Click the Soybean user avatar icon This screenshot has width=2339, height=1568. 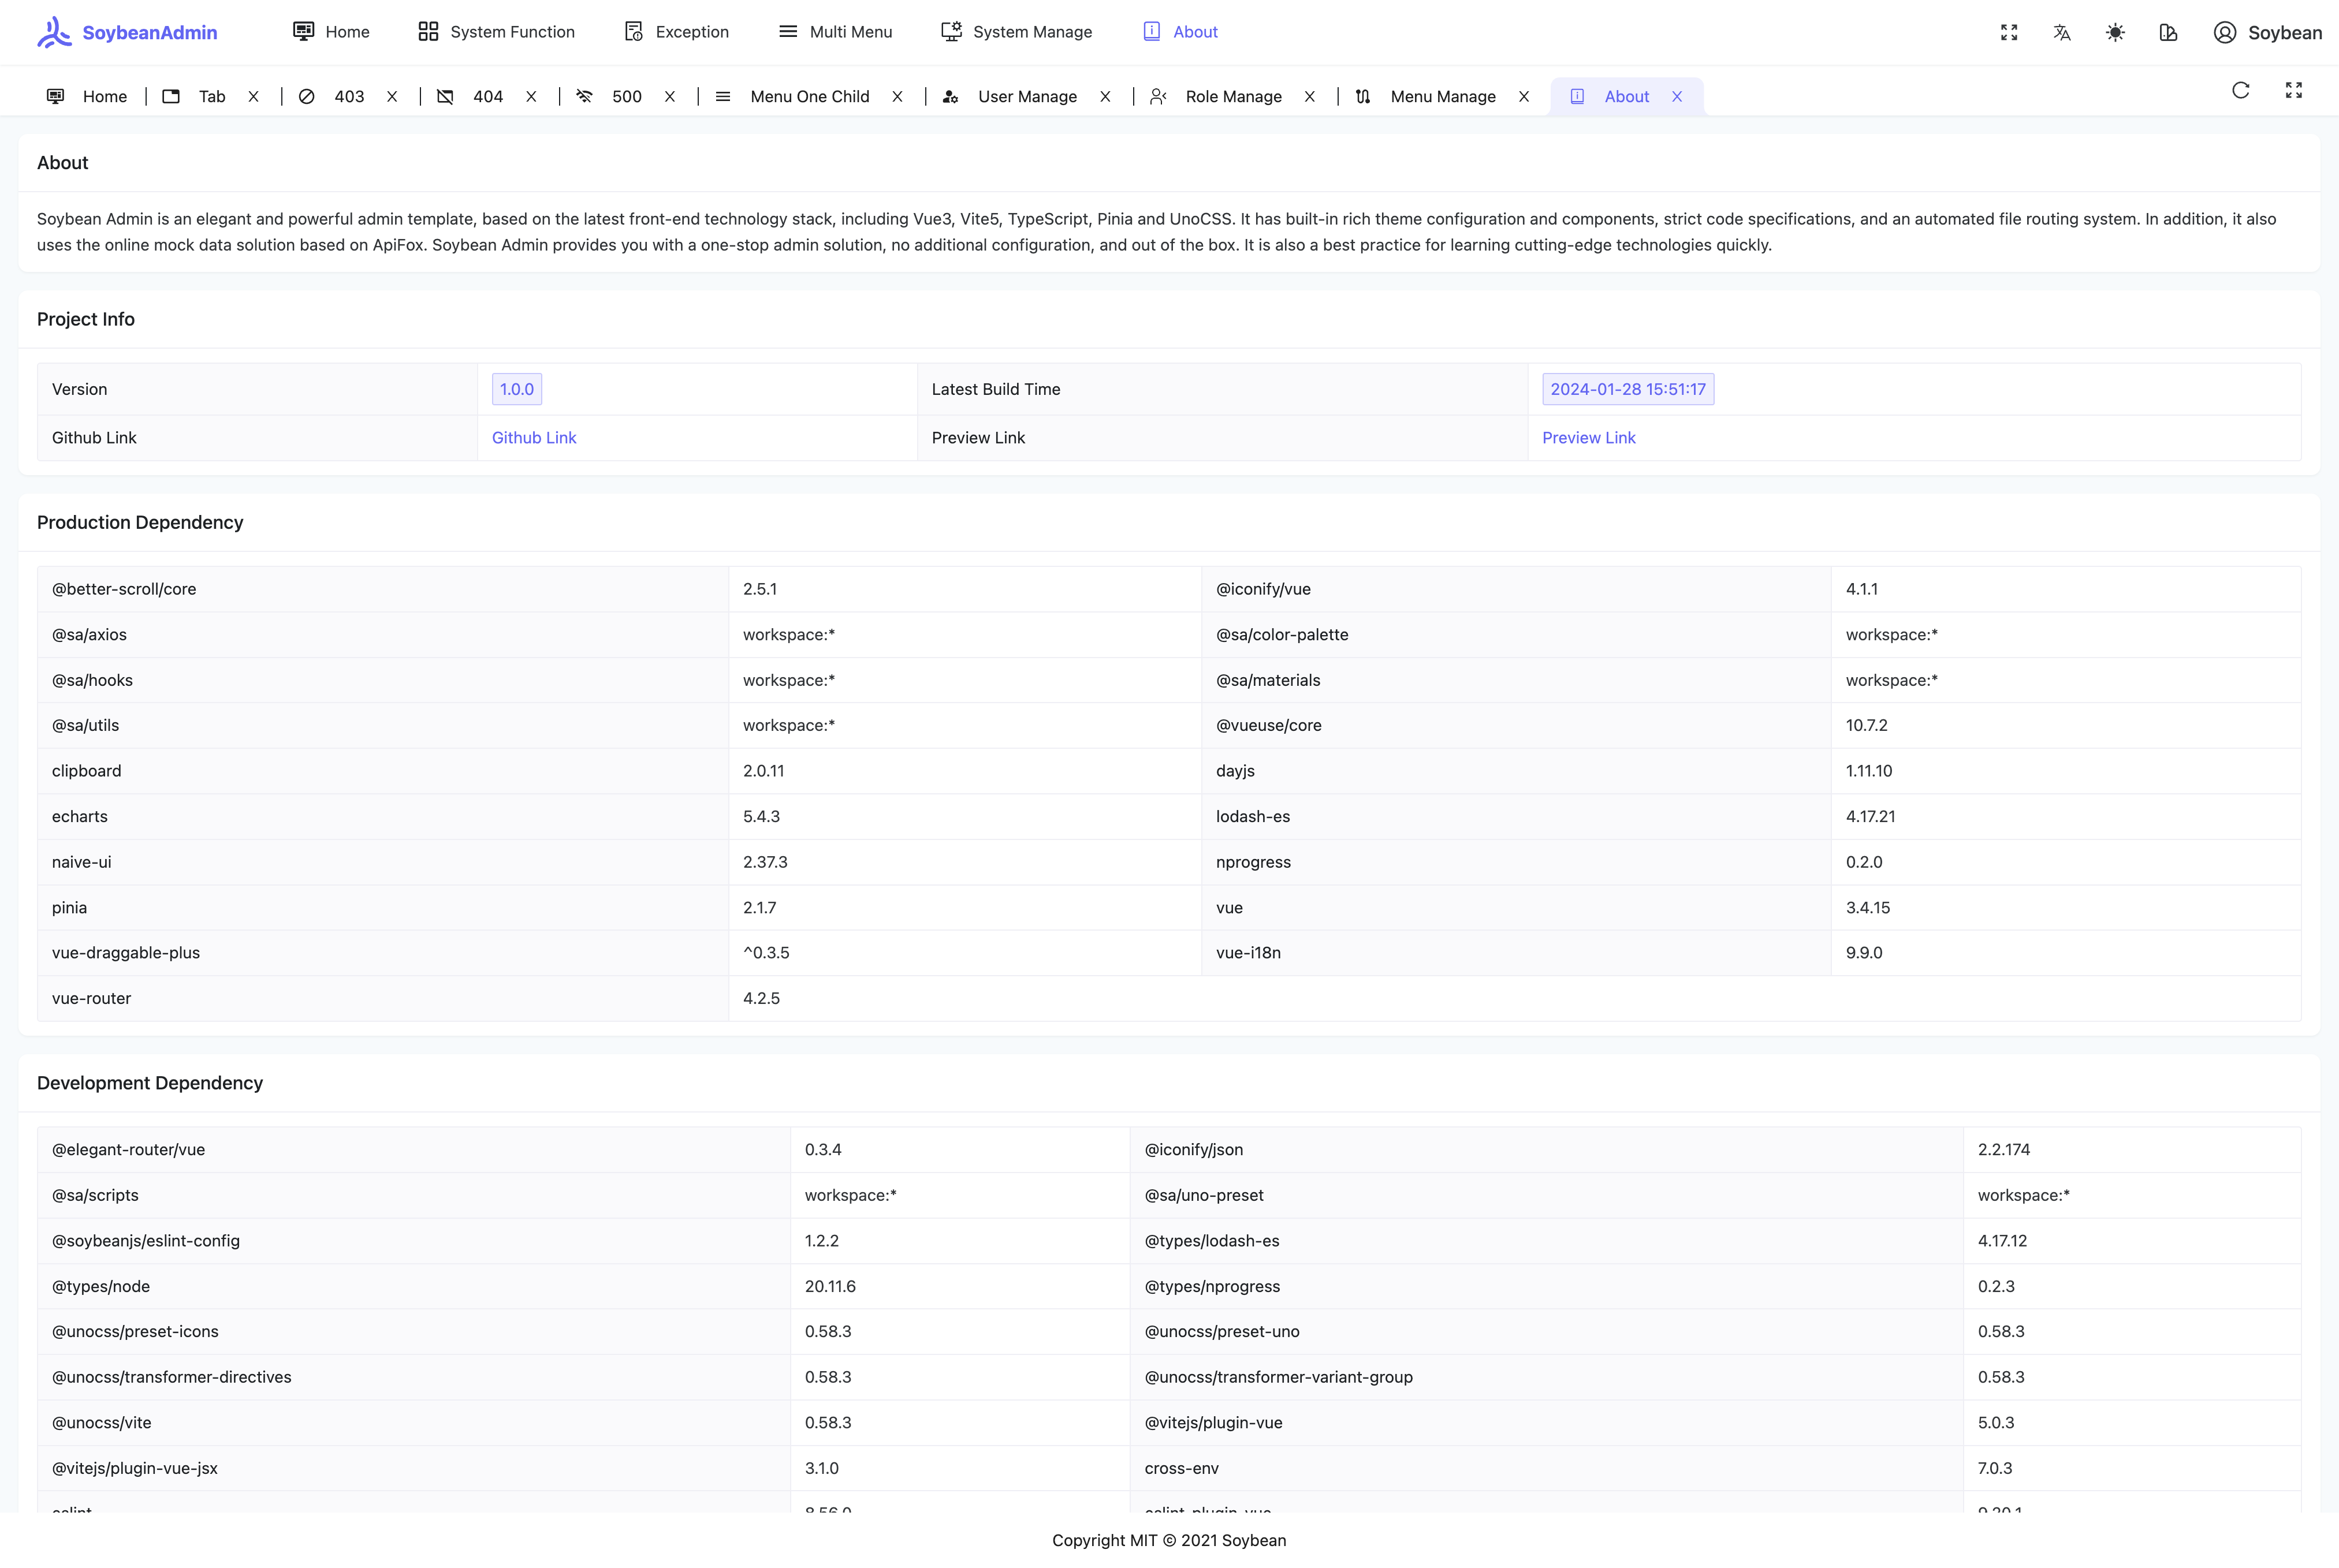(2224, 32)
